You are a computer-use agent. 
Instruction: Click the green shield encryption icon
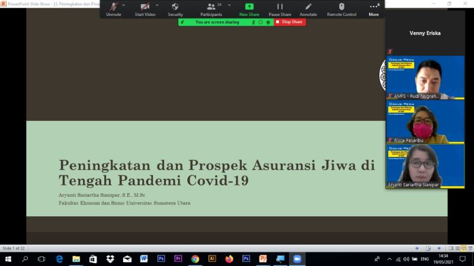[268, 23]
